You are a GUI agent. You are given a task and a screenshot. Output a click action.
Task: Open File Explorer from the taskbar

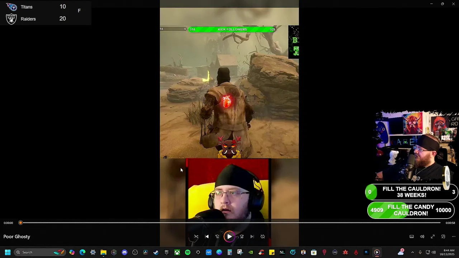click(103, 252)
